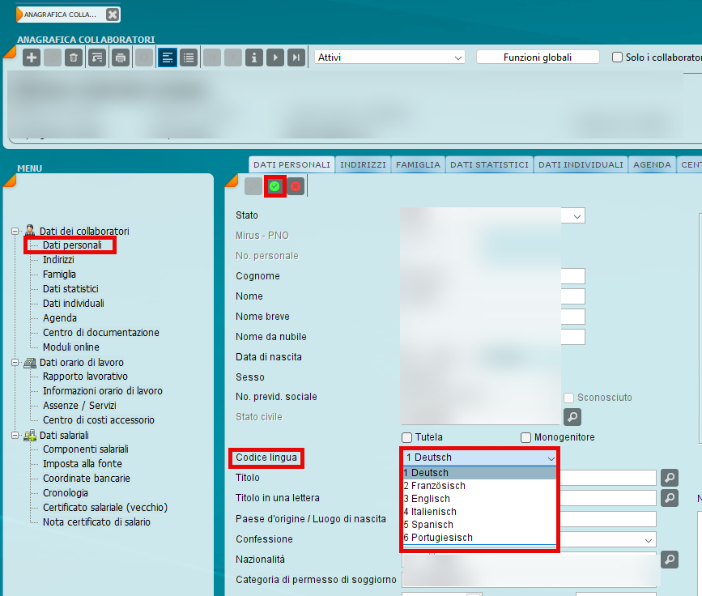Switch to list view icon
Viewport: 702px width, 596px height.
189,57
